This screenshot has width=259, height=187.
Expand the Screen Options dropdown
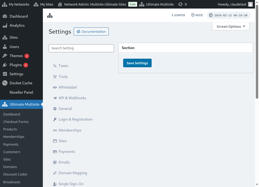coord(231,26)
